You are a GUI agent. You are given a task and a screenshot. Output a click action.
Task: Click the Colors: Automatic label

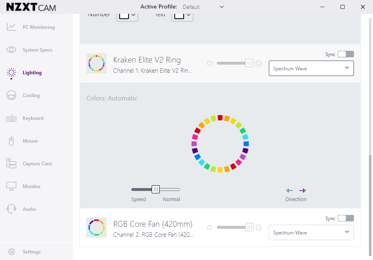112,98
